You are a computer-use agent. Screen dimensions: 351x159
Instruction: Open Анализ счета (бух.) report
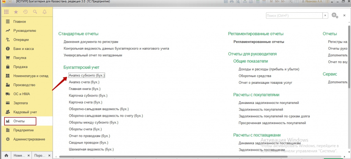(84, 82)
